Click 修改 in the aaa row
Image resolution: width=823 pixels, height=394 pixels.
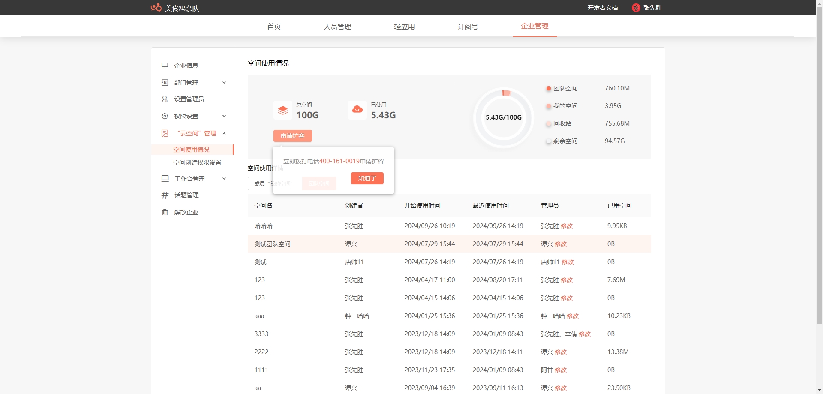click(x=573, y=316)
